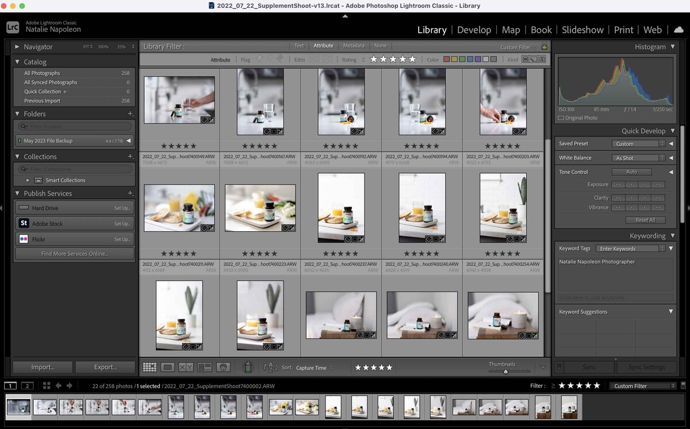Click the red color label filter swatch
Image resolution: width=690 pixels, height=429 pixels.
point(446,59)
